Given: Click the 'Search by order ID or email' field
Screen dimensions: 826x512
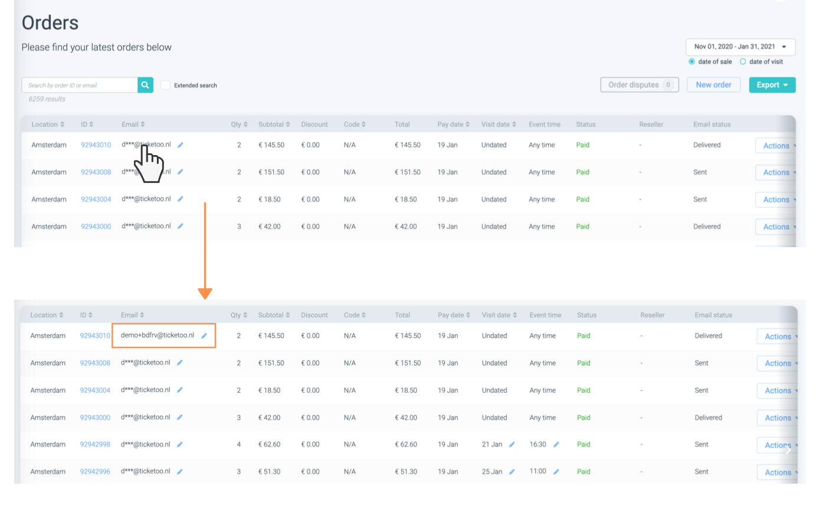Looking at the screenshot, I should pyautogui.click(x=80, y=85).
